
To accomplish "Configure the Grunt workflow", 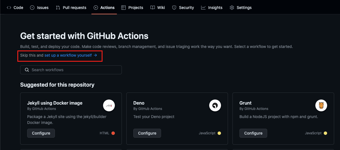I will [253, 133].
